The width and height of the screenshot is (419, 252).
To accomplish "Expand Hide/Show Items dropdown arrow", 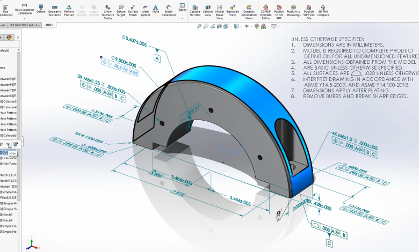I will (251, 26).
